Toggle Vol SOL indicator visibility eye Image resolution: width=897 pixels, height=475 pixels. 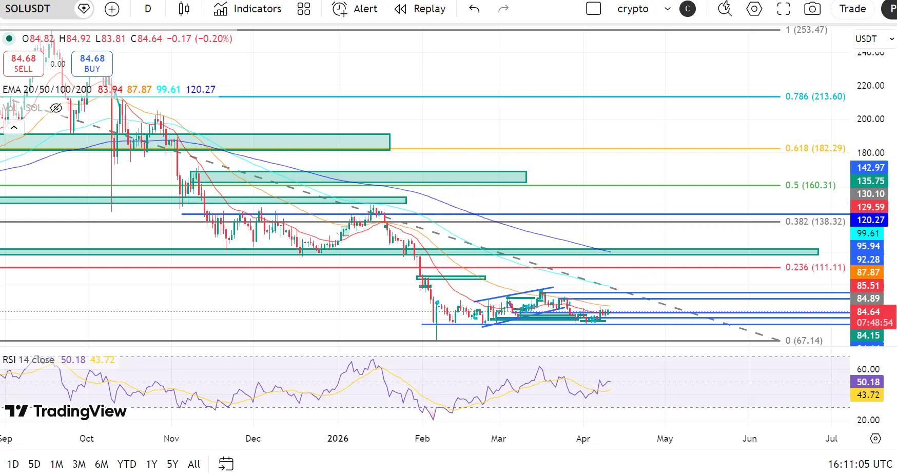click(x=56, y=108)
